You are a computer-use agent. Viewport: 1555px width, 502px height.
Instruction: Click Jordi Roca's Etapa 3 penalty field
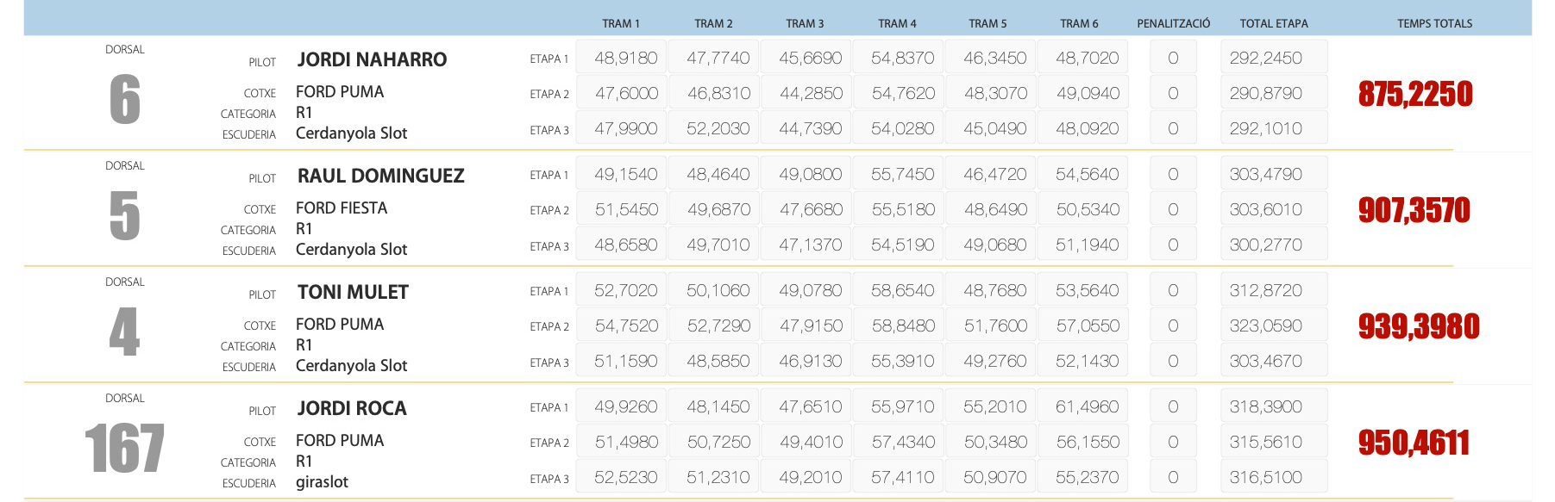tap(1173, 477)
